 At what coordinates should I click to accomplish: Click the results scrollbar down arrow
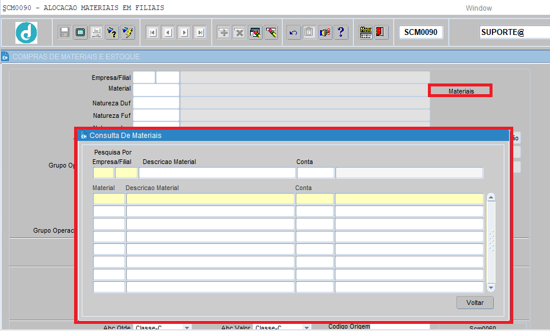point(491,288)
